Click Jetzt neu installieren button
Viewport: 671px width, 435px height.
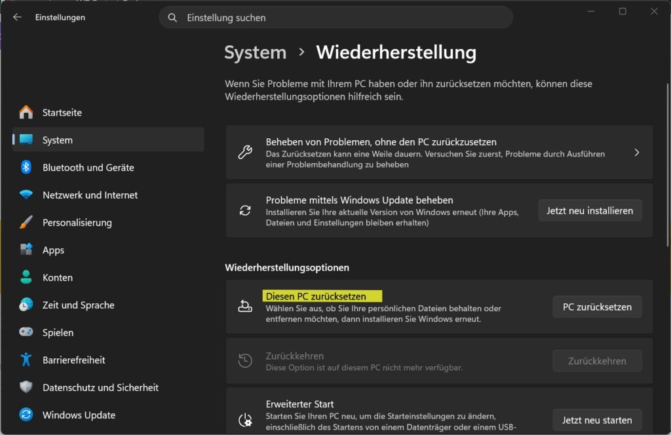click(x=590, y=210)
